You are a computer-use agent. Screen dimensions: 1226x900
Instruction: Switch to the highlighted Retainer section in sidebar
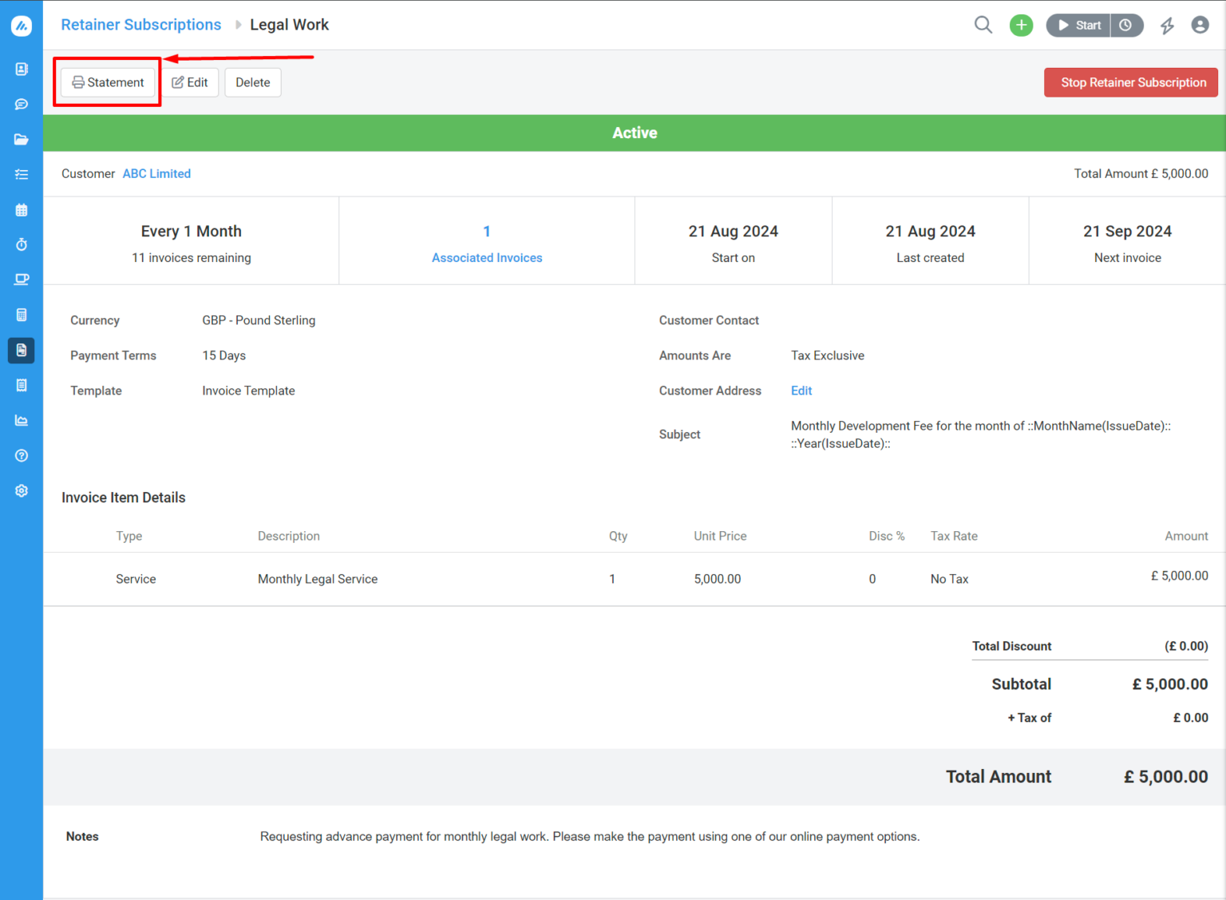[22, 350]
